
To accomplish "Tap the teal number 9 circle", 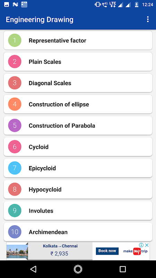I will tap(15, 211).
